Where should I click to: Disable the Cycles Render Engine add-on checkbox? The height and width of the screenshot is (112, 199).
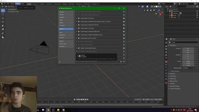79,48
